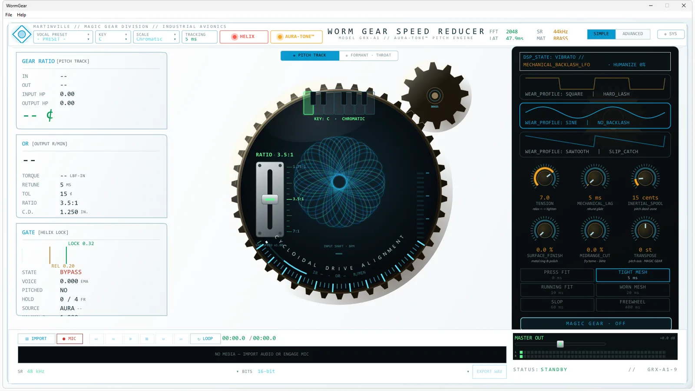Viewport: 695px width, 391px height.
Task: Click the MIDRANGE_CUT knob
Action: [595, 230]
